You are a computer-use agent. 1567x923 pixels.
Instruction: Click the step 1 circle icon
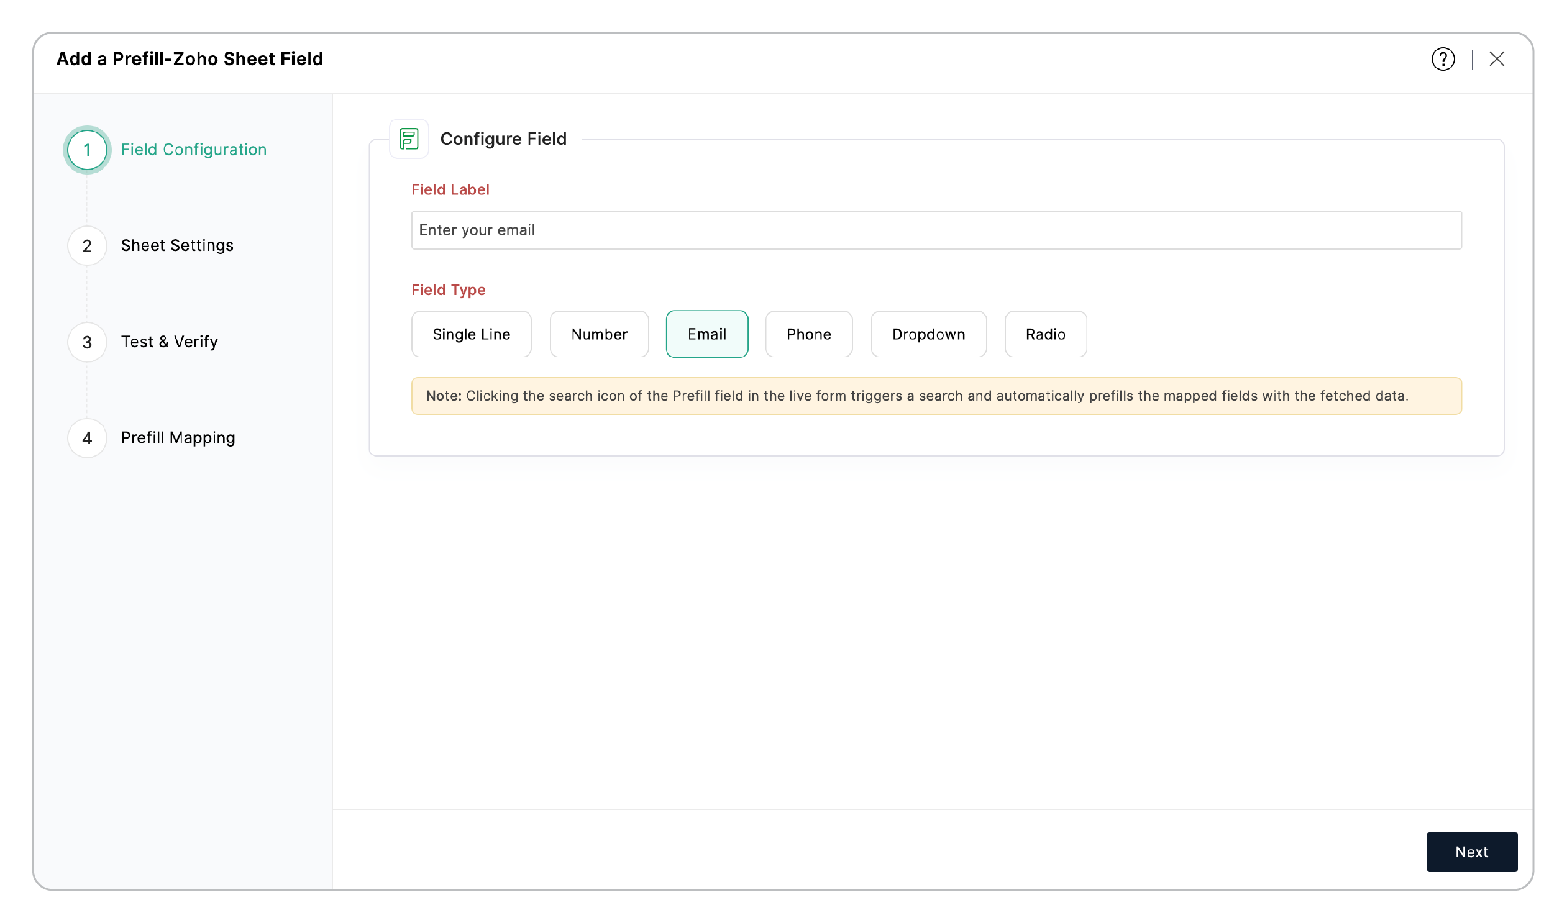(x=87, y=150)
